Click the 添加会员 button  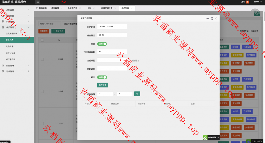pyautogui.click(x=58, y=31)
